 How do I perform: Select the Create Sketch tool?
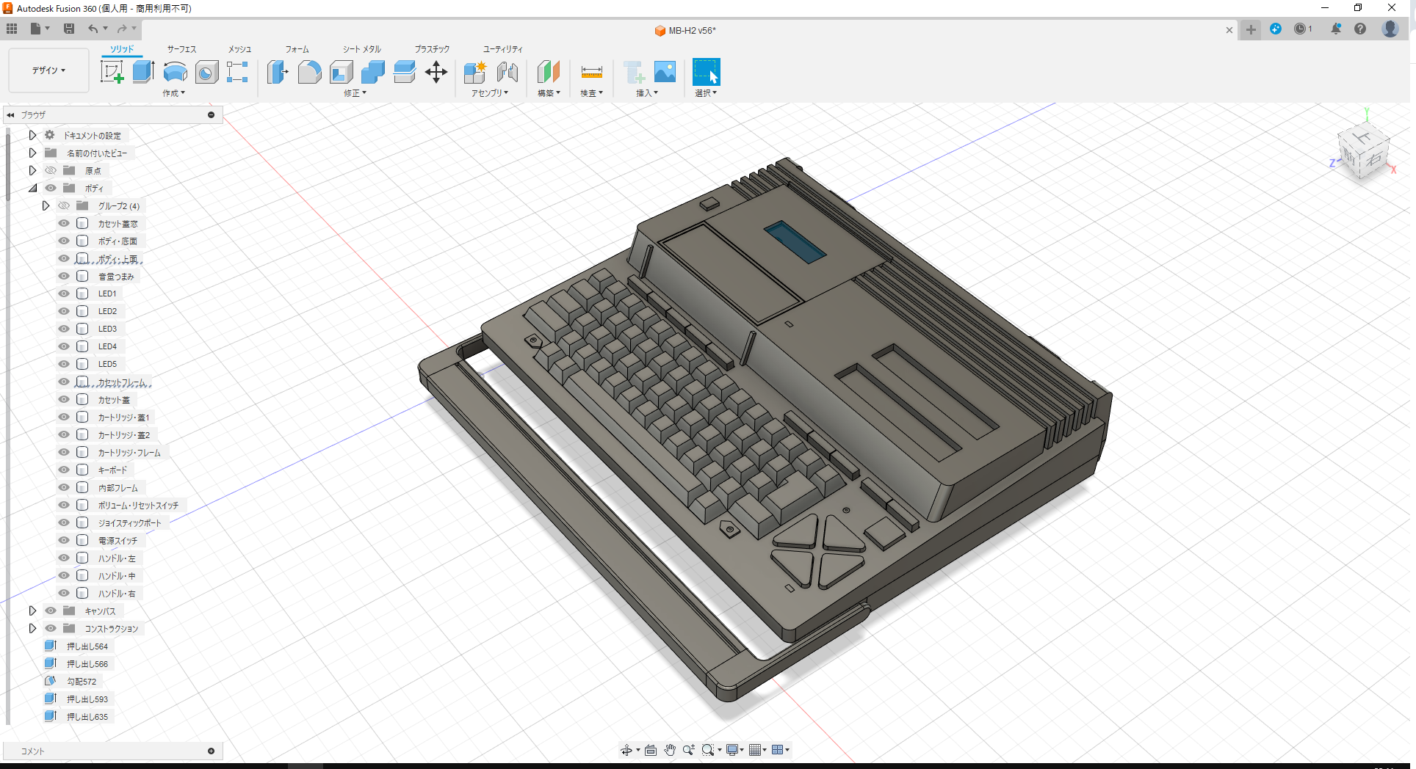(x=112, y=71)
